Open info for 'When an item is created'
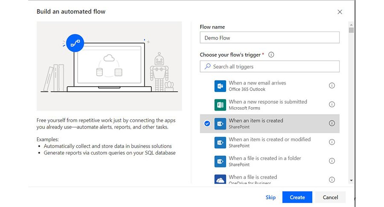 (x=332, y=123)
